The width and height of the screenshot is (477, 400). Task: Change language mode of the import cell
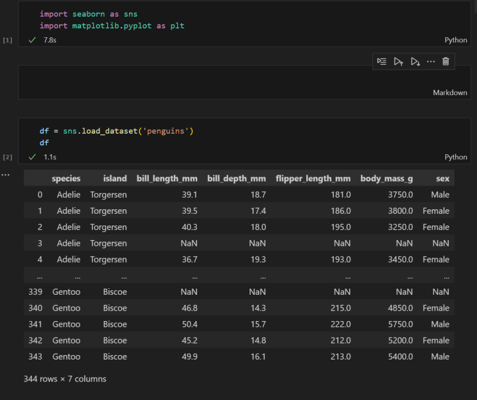(x=456, y=40)
